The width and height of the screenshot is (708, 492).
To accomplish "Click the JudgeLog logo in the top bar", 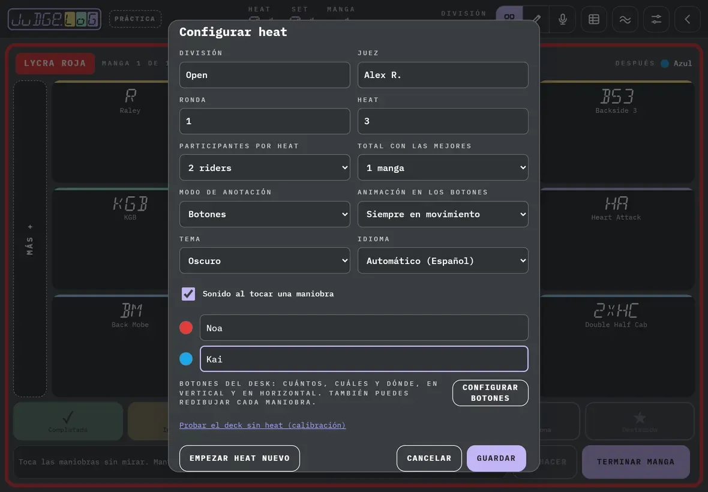I will pos(55,19).
